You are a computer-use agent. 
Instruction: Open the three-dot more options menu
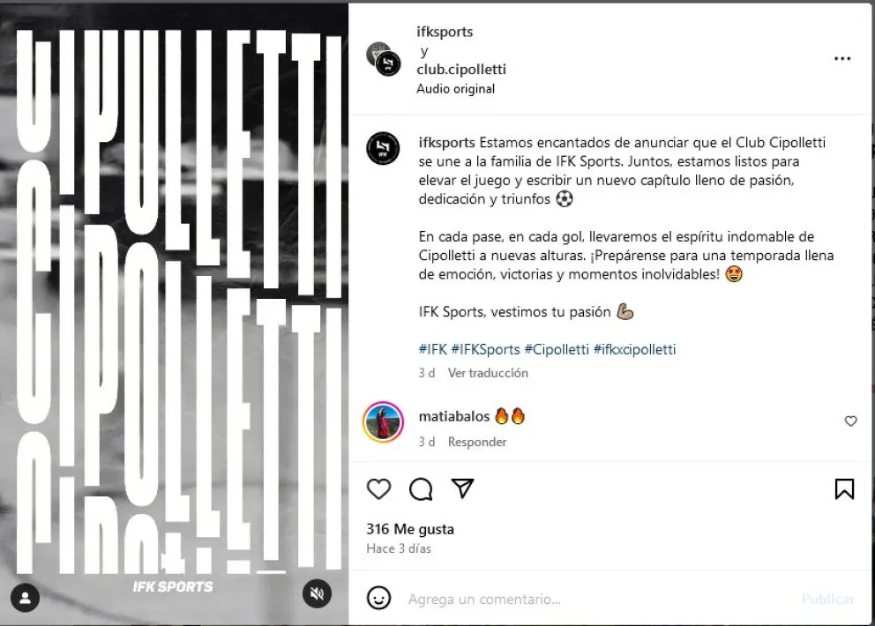point(842,58)
